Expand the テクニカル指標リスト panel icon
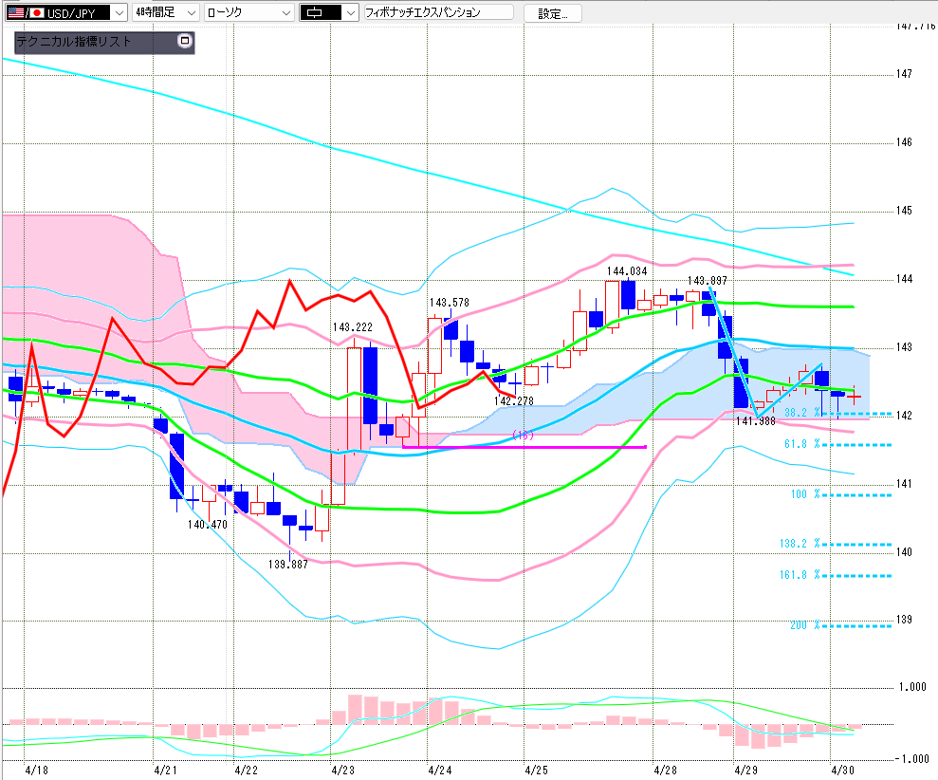Screen dimensions: 938x780 185,41
